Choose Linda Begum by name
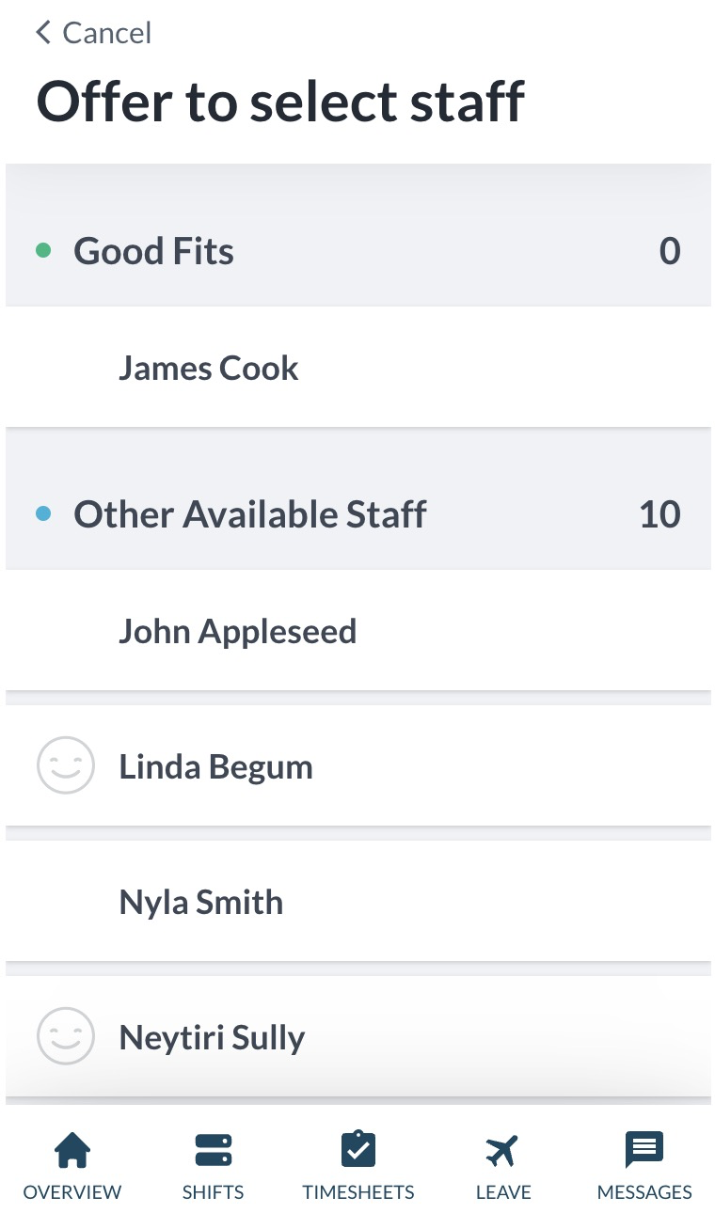 pos(215,766)
